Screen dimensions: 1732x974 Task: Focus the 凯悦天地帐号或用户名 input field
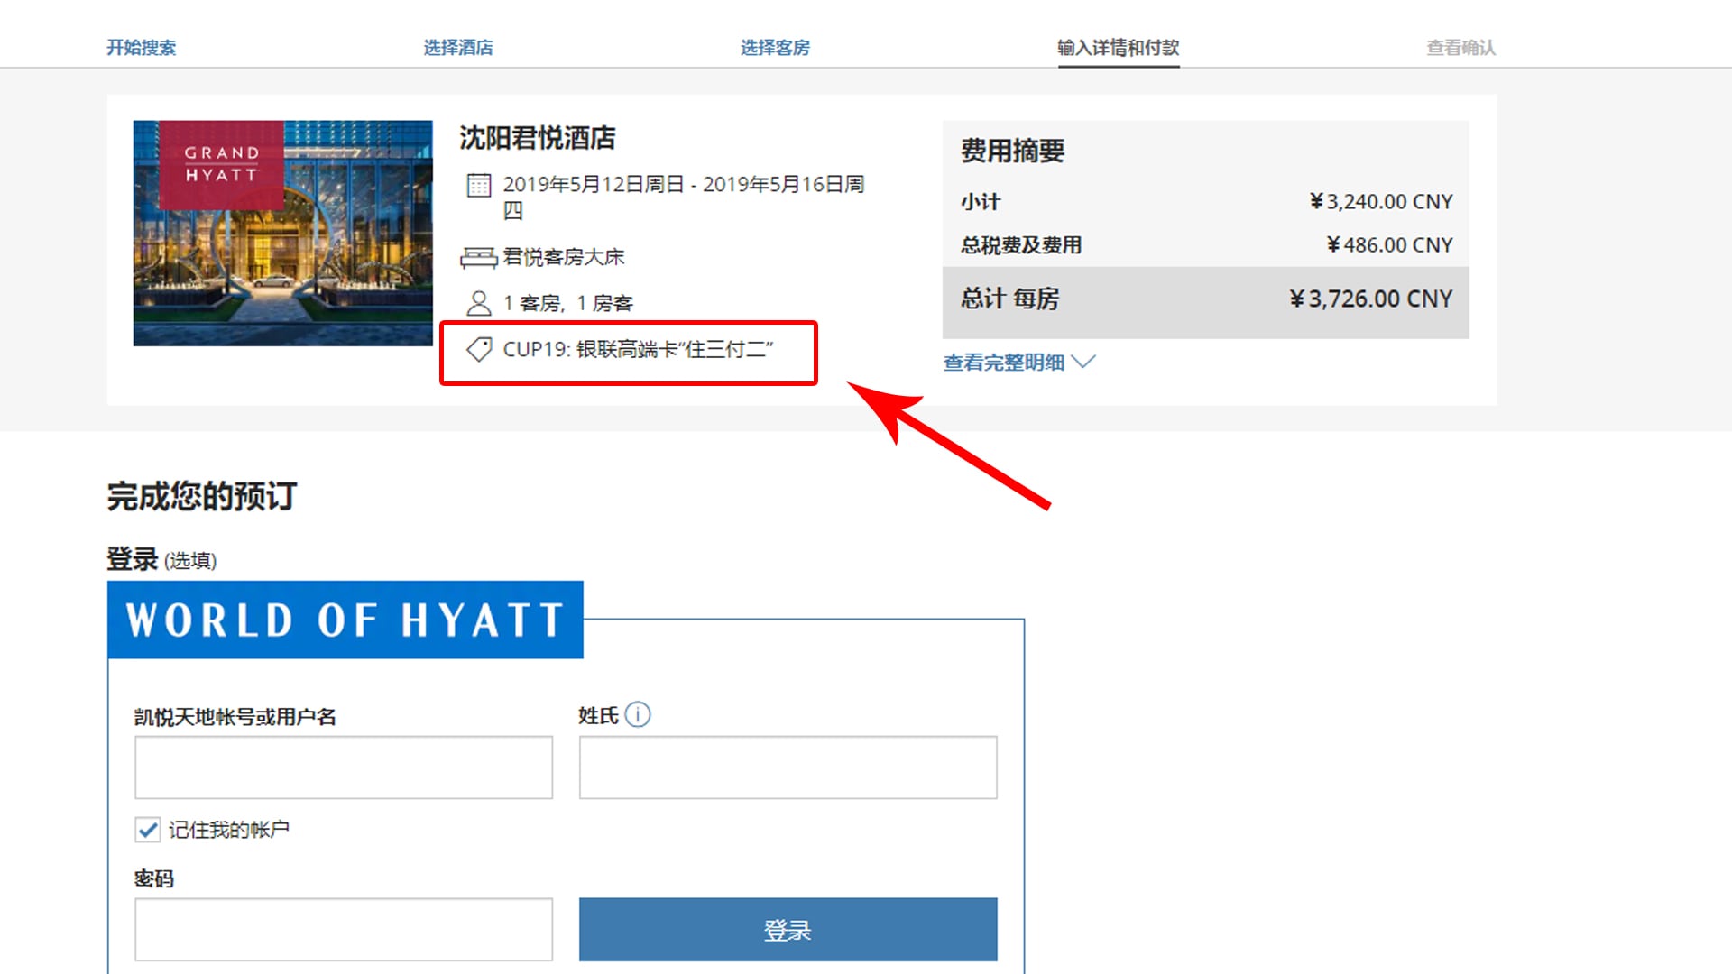click(x=344, y=767)
